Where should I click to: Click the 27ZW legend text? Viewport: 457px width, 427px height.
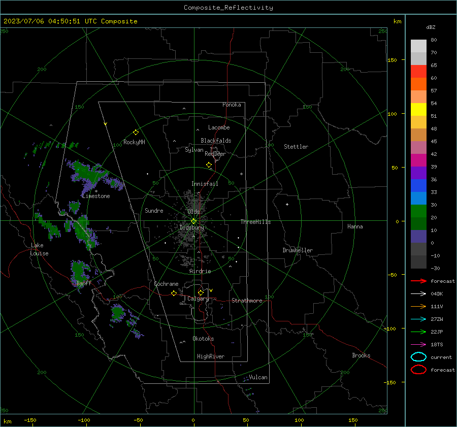tap(437, 319)
